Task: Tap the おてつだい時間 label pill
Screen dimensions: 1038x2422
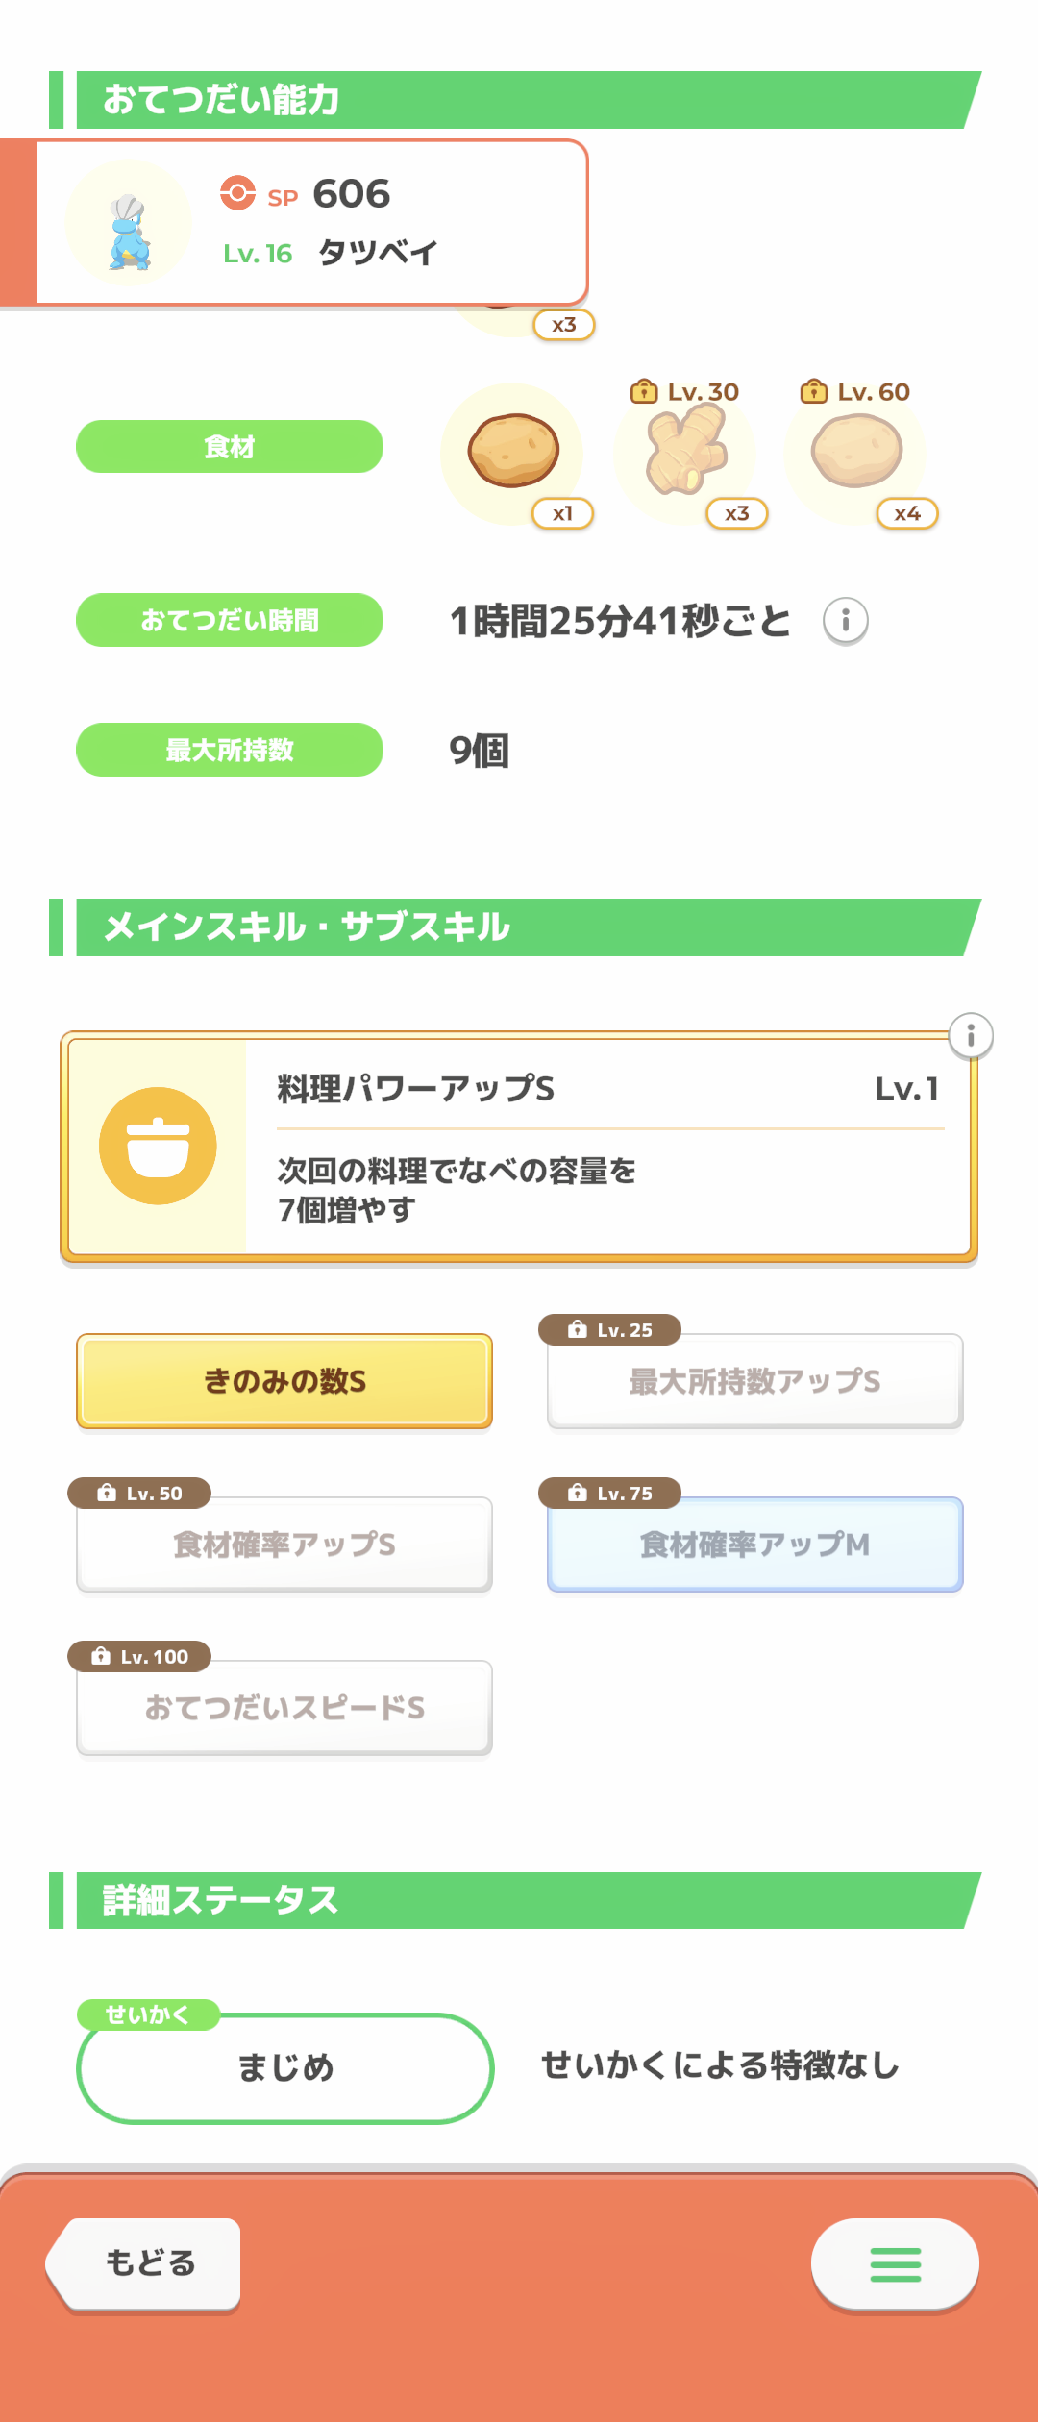Action: 230,620
